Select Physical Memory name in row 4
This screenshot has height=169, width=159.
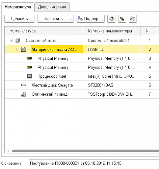click(53, 67)
